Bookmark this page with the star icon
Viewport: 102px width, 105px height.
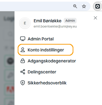point(84,6)
